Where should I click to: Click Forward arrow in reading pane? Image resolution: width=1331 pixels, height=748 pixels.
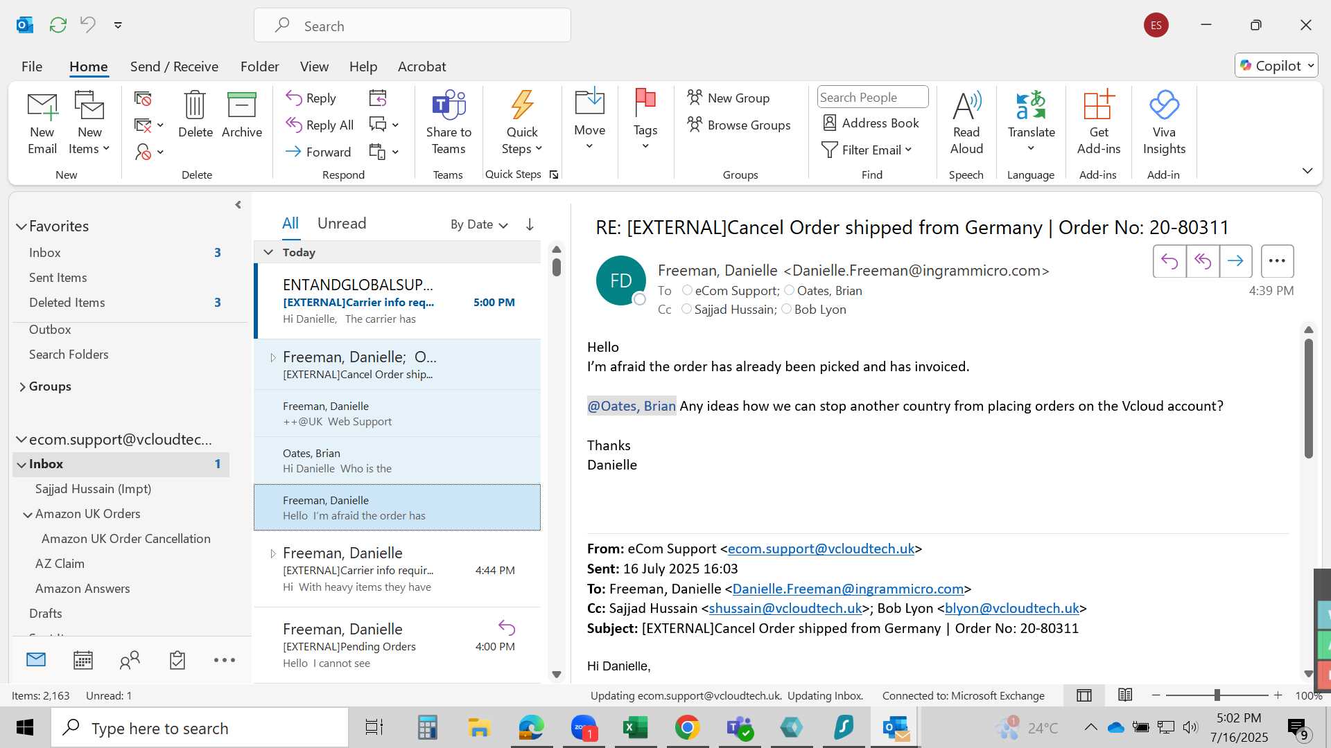[x=1235, y=261]
